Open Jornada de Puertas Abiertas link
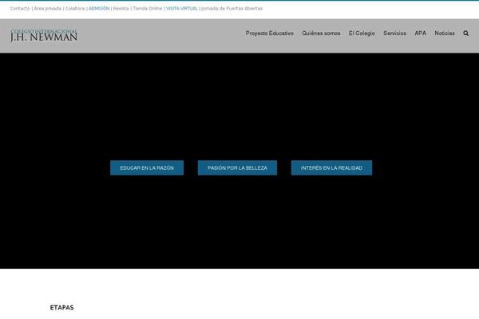Screen dimensions: 479x319 point(232,8)
